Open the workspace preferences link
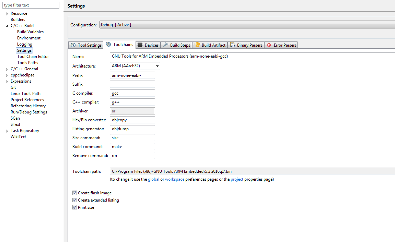 (174, 179)
